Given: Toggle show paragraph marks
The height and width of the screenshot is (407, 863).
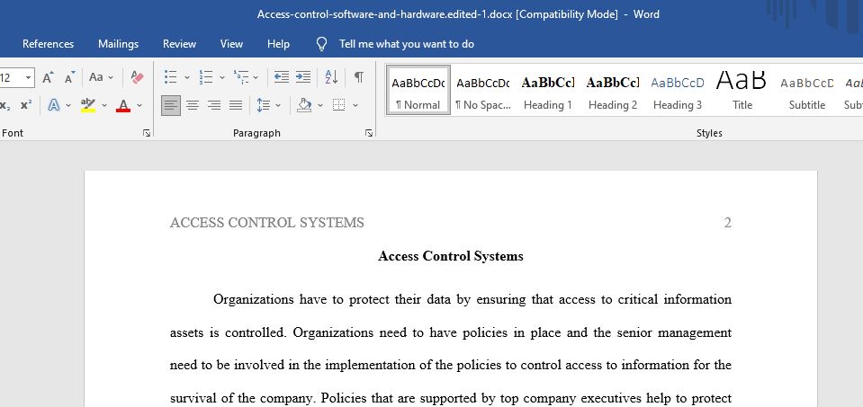Looking at the screenshot, I should [358, 77].
